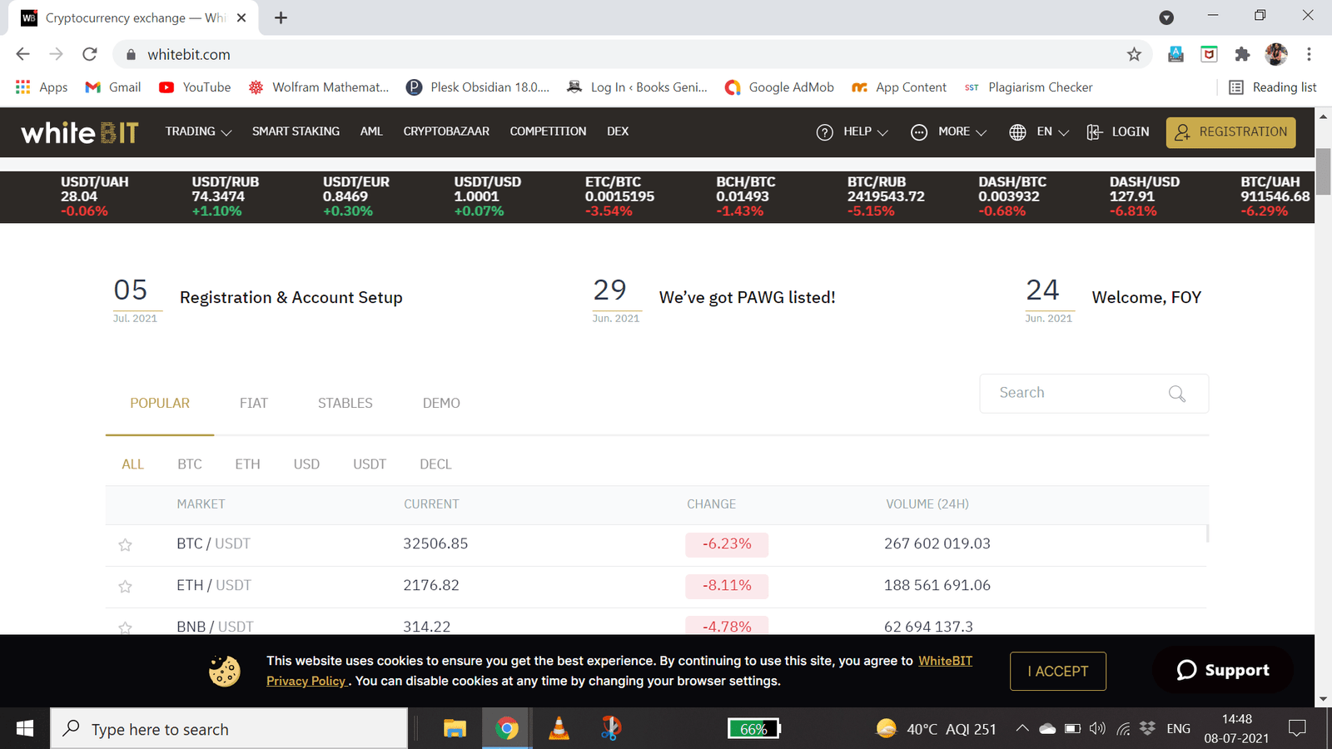Accept cookies with I ACCEPT
Screen dimensions: 1332x749
(x=1058, y=672)
